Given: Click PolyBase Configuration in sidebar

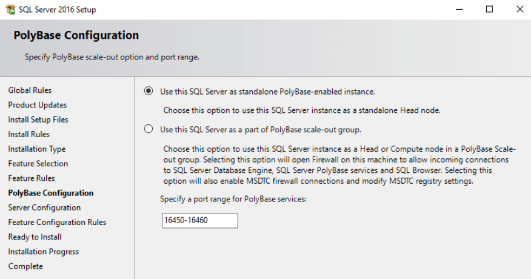Looking at the screenshot, I should [51, 193].
